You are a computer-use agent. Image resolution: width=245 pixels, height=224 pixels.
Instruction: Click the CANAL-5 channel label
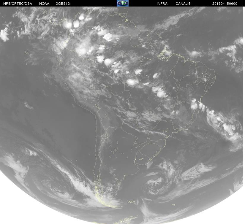tap(183, 4)
